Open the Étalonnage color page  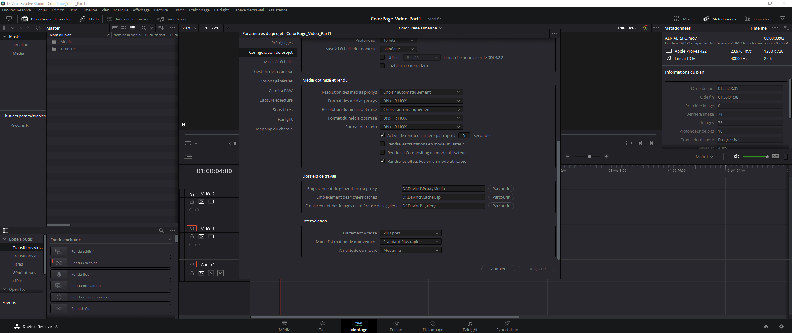click(433, 326)
